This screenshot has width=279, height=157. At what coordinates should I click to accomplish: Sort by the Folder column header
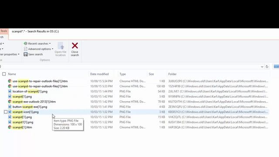click(x=173, y=74)
